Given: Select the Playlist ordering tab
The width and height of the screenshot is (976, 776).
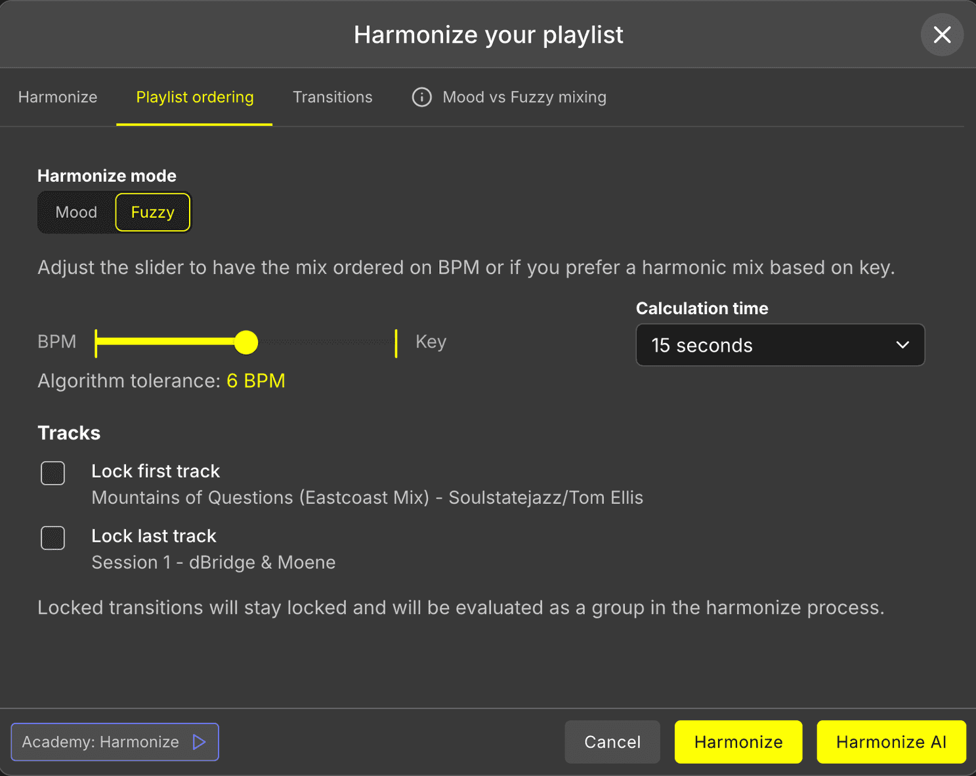Looking at the screenshot, I should pyautogui.click(x=194, y=97).
